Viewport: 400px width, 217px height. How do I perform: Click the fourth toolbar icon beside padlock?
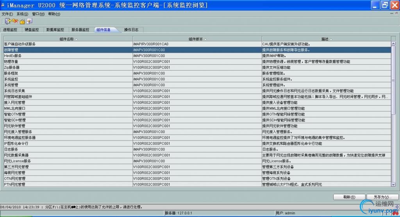click(29, 21)
